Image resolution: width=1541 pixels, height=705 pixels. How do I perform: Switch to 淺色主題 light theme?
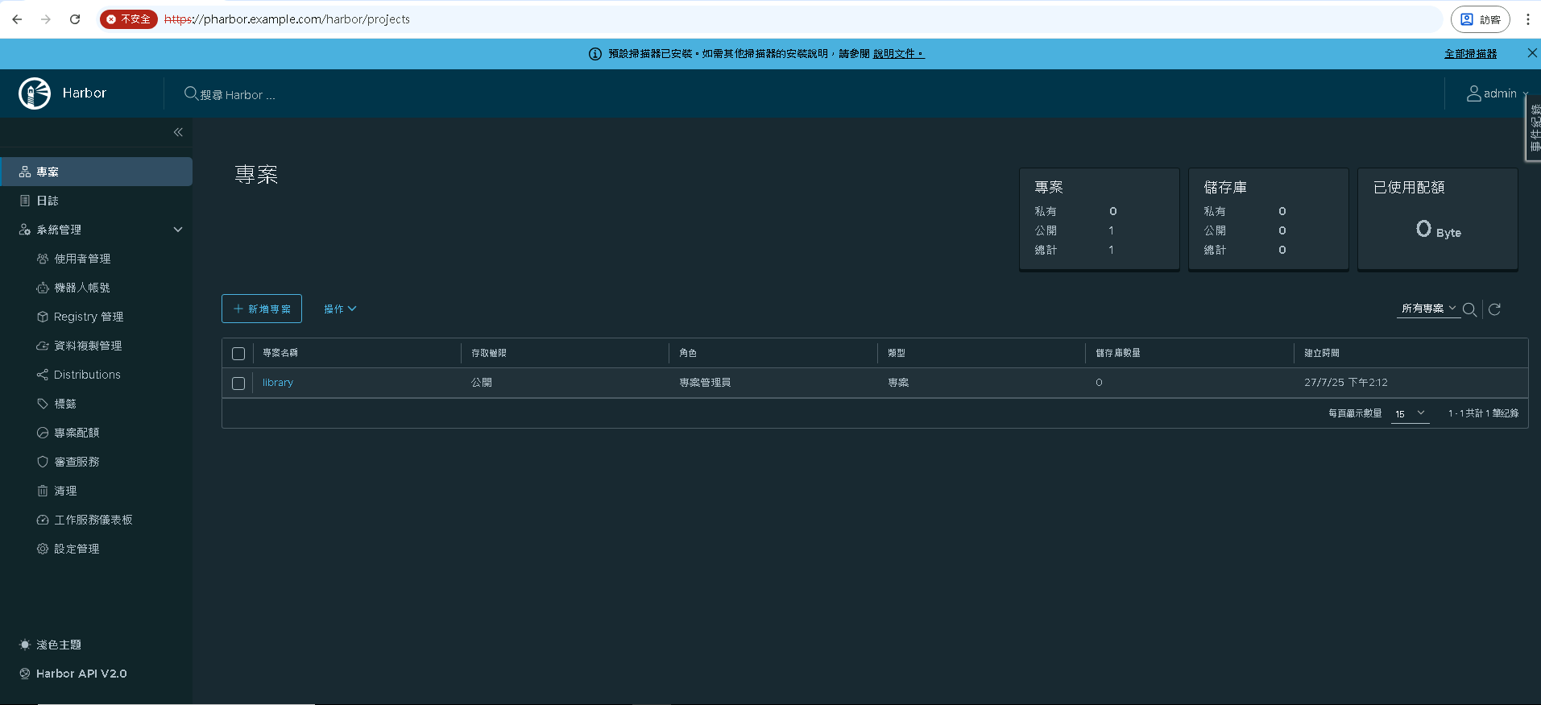[x=51, y=645]
